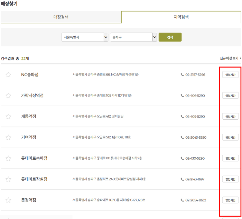Click phone number 02-409-5290

click(x=195, y=117)
